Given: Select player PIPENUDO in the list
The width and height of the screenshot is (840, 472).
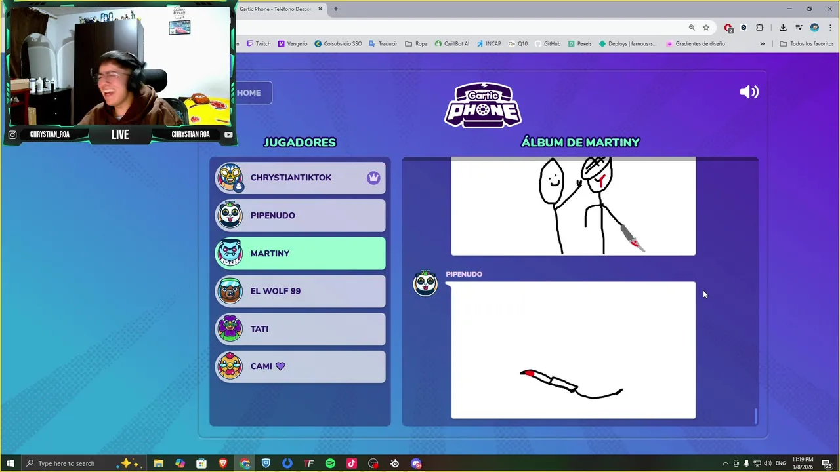Looking at the screenshot, I should pyautogui.click(x=301, y=216).
